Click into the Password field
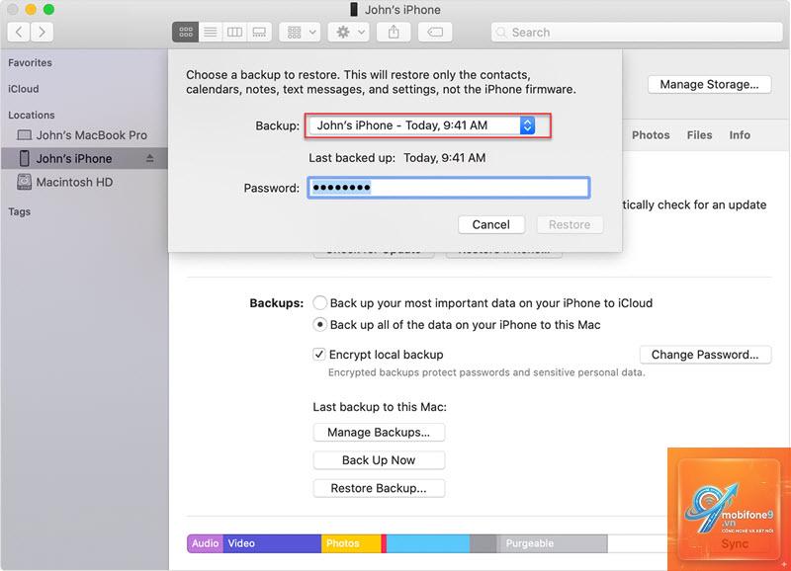The width and height of the screenshot is (791, 571). [449, 188]
